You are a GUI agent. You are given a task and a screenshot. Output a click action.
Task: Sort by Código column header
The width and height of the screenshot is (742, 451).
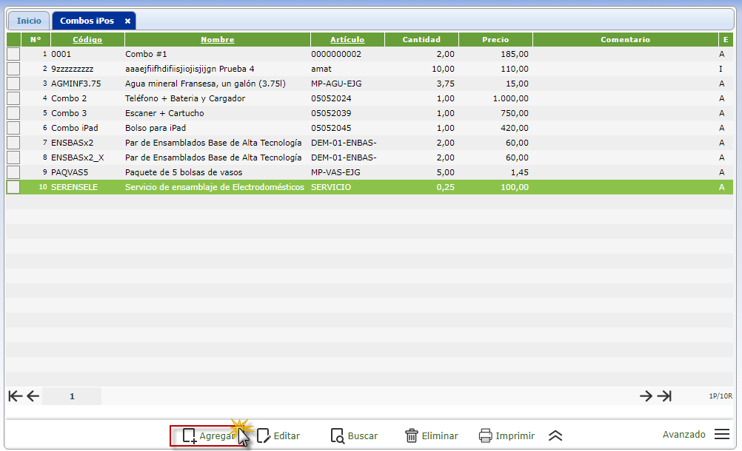87,40
